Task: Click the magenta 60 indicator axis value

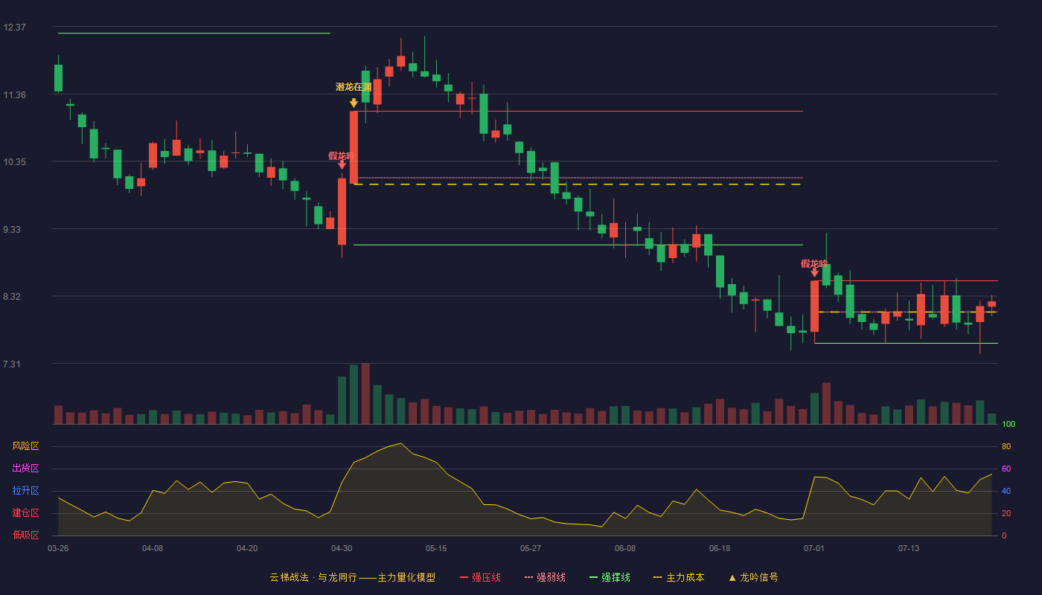Action: click(x=1006, y=469)
